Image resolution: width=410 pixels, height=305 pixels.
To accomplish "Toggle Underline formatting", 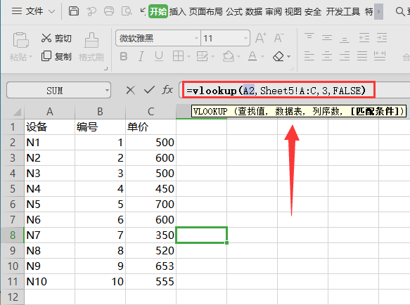I will tap(159, 56).
